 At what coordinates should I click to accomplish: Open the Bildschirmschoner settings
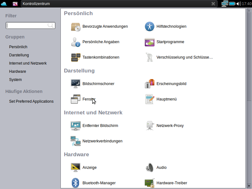(98, 84)
